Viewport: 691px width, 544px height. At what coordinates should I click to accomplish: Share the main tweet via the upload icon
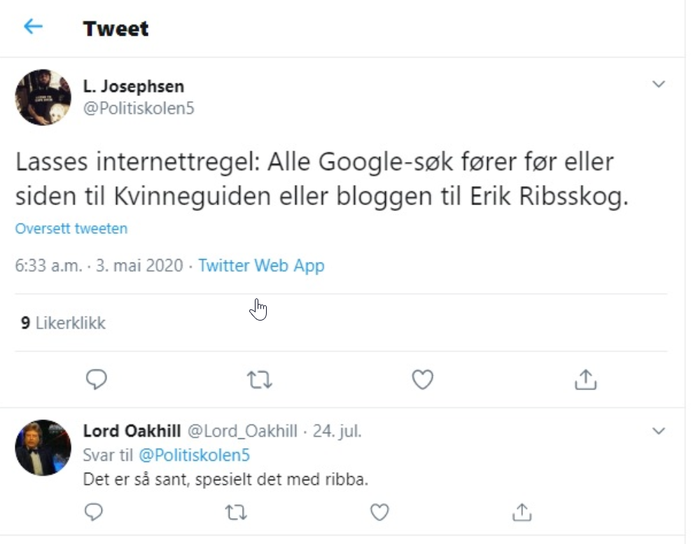(586, 379)
